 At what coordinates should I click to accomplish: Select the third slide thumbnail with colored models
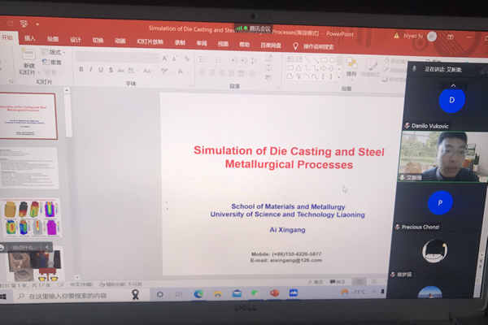pyautogui.click(x=29, y=218)
